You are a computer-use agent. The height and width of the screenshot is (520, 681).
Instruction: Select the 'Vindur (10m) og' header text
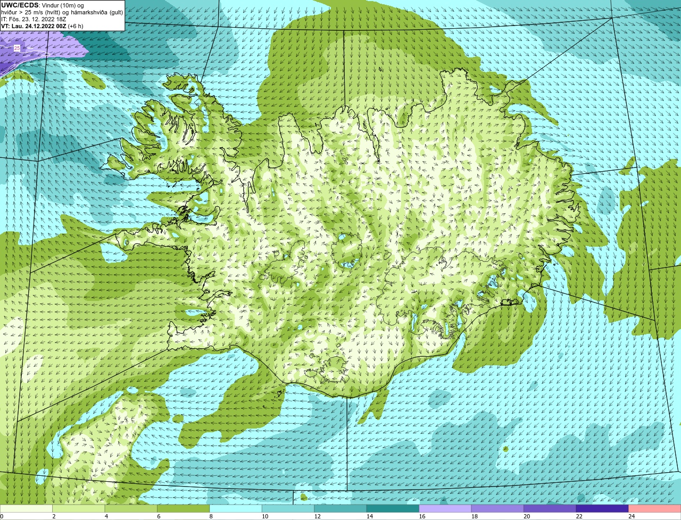63,5
